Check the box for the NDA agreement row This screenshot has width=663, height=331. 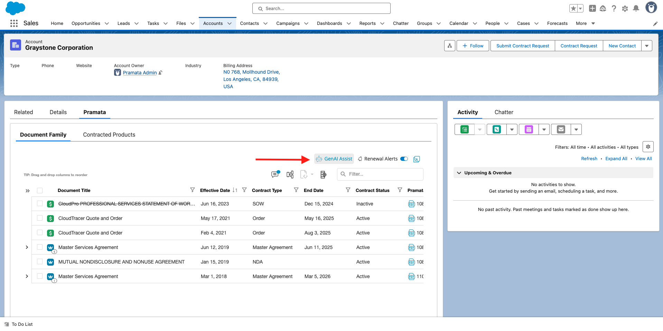40,262
